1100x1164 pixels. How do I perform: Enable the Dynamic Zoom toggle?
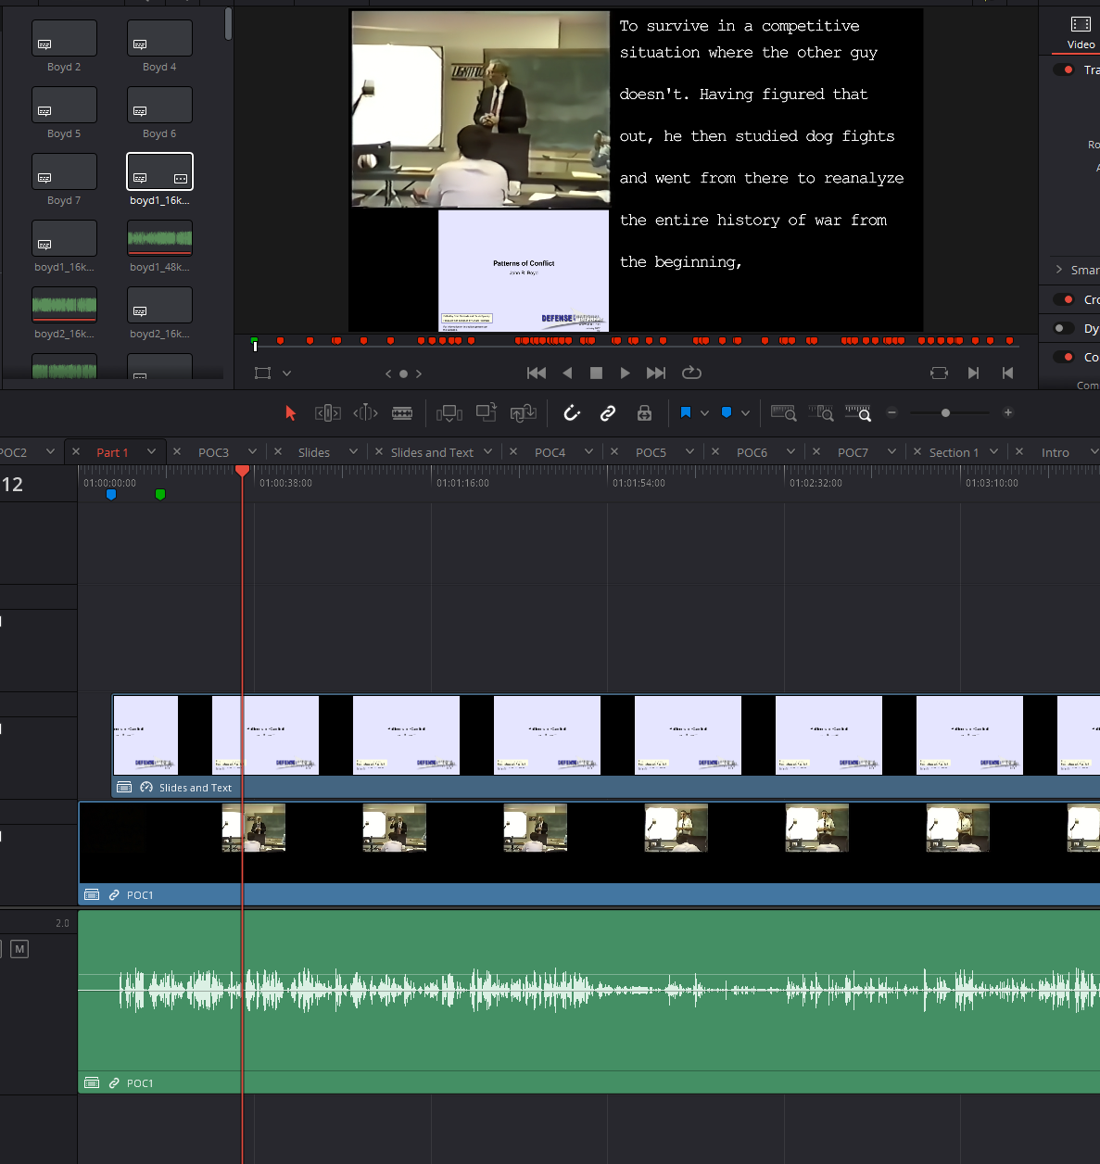pyautogui.click(x=1063, y=328)
